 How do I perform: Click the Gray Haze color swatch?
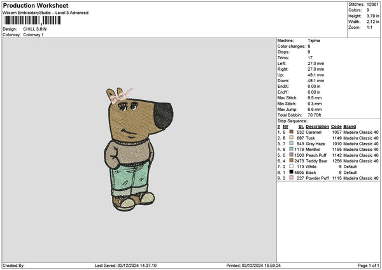click(x=291, y=143)
